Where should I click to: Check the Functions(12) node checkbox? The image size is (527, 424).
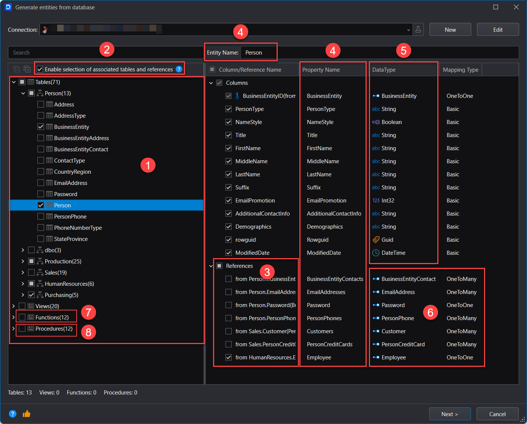pyautogui.click(x=22, y=317)
